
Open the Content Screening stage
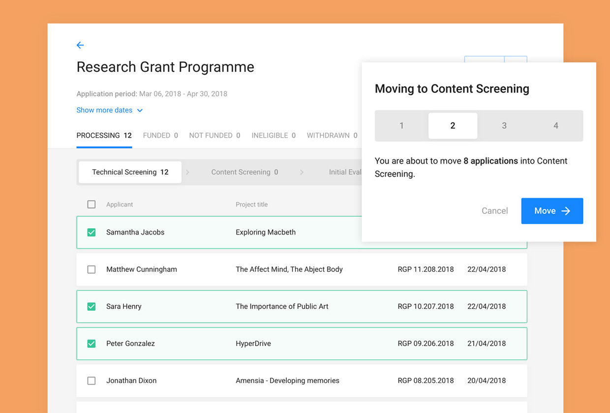[244, 172]
